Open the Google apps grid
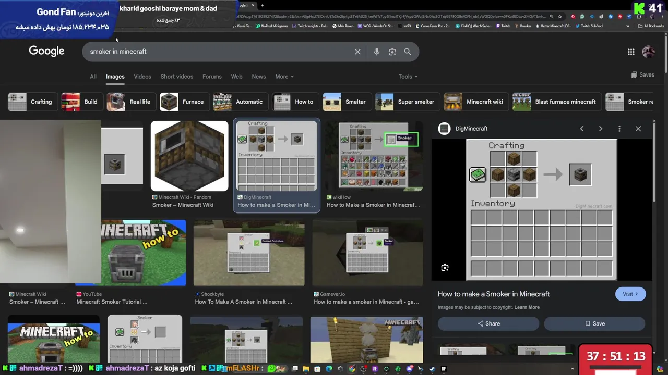 point(631,52)
